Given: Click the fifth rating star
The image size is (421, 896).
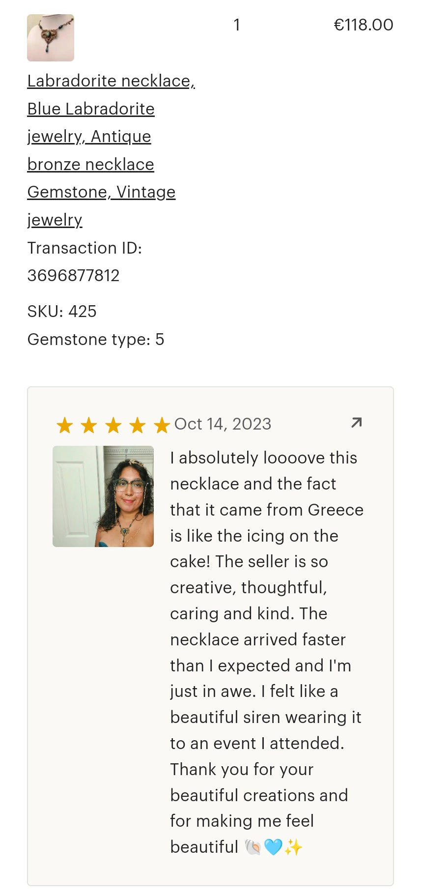Looking at the screenshot, I should click(162, 425).
